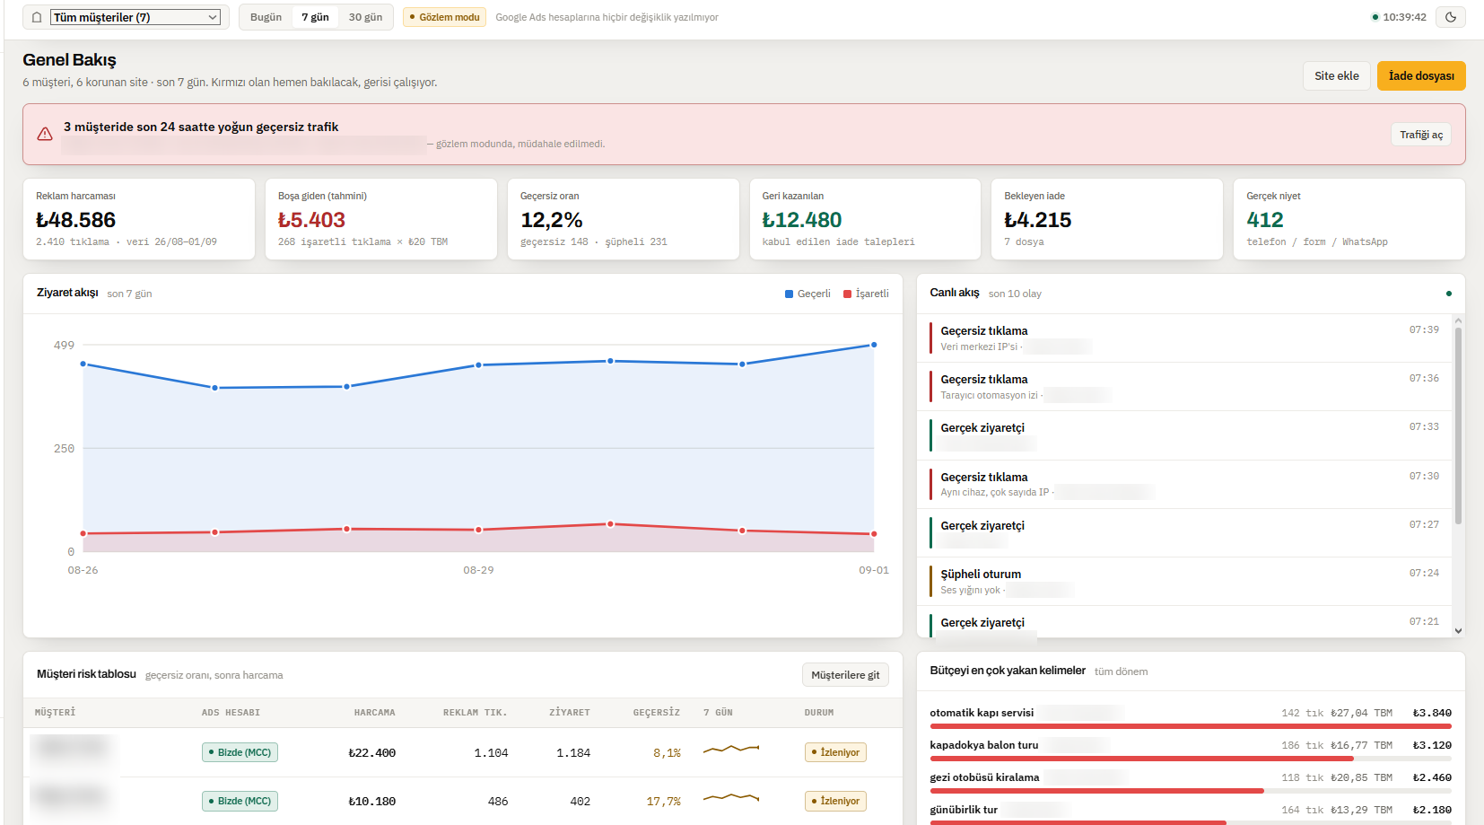Toggle dark mode moon icon
Screen dimensions: 1484x825
click(x=1451, y=17)
